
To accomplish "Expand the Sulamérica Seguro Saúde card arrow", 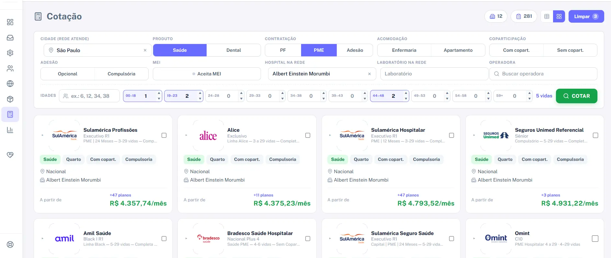I will click(330, 239).
